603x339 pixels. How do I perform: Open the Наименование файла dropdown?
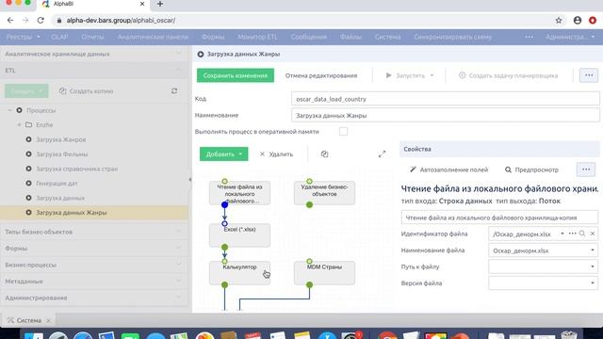(593, 250)
